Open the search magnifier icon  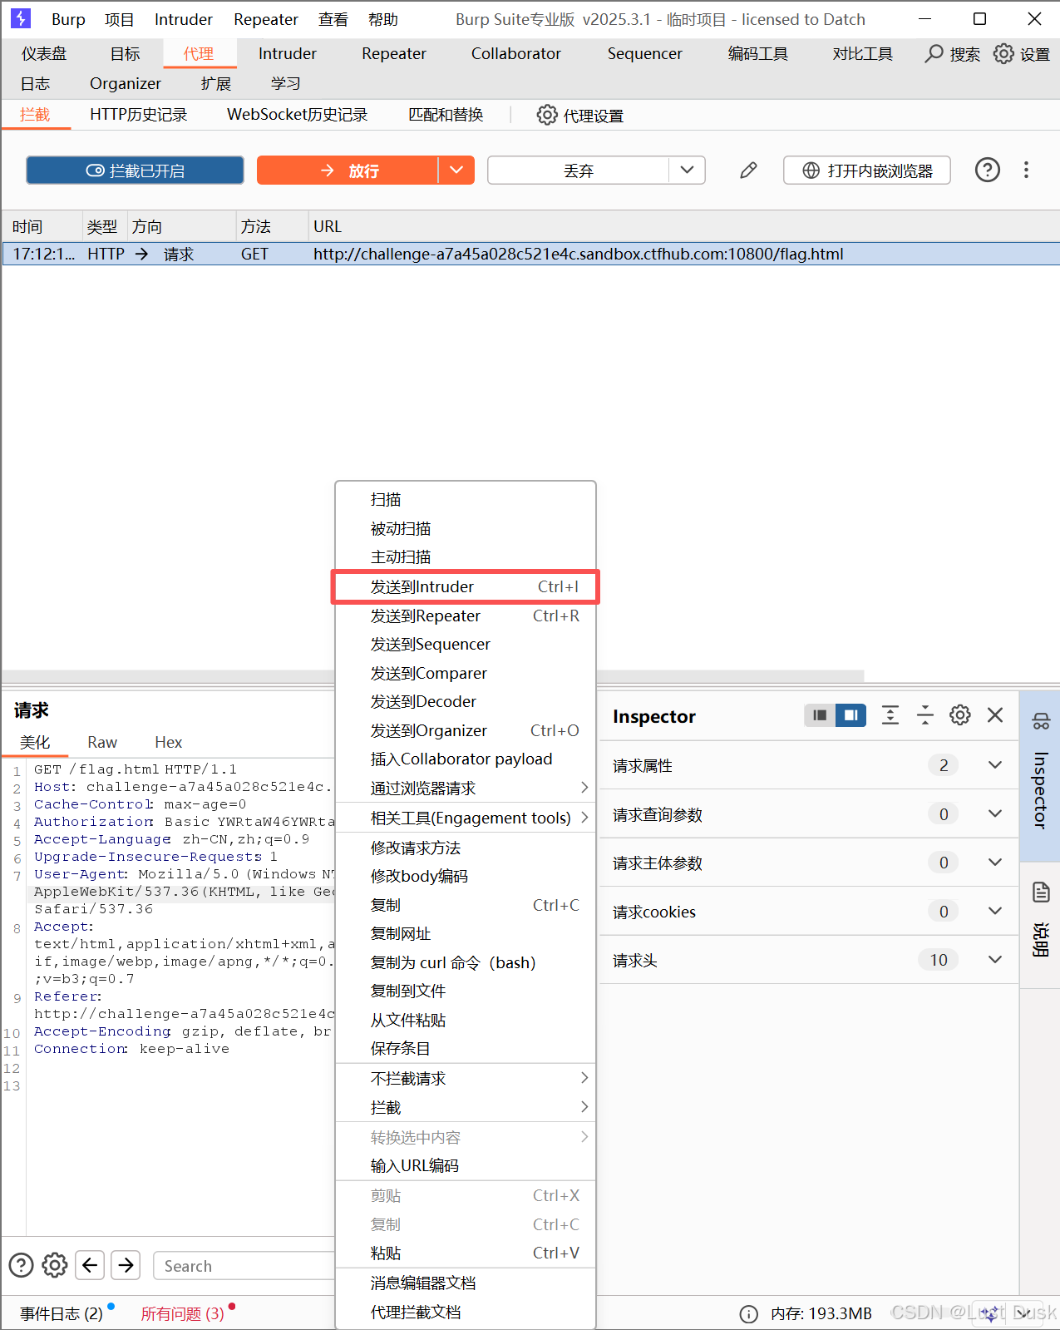click(x=934, y=54)
